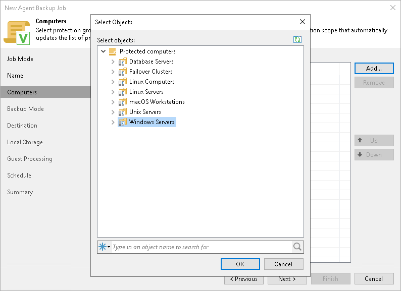Screen dimensions: 401x291
Task: Click the Up button in the wizard
Action: coord(374,141)
